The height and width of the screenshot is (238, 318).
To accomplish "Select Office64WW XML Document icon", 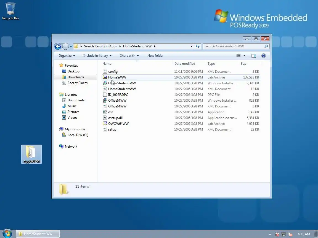I will coord(105,106).
